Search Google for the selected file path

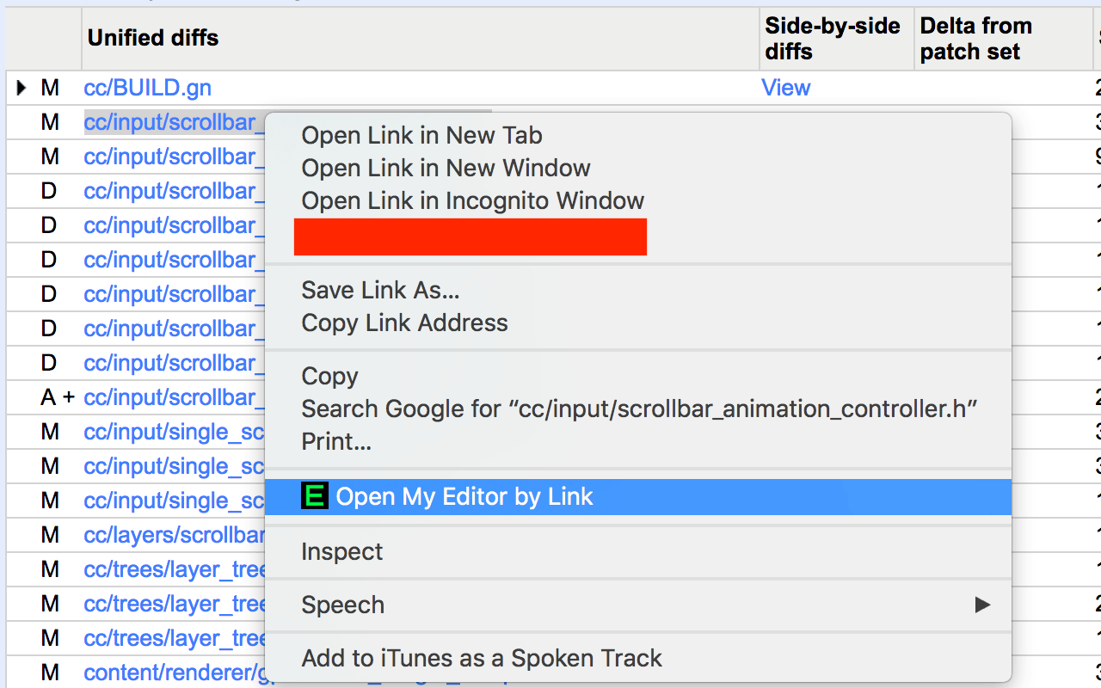coord(638,408)
